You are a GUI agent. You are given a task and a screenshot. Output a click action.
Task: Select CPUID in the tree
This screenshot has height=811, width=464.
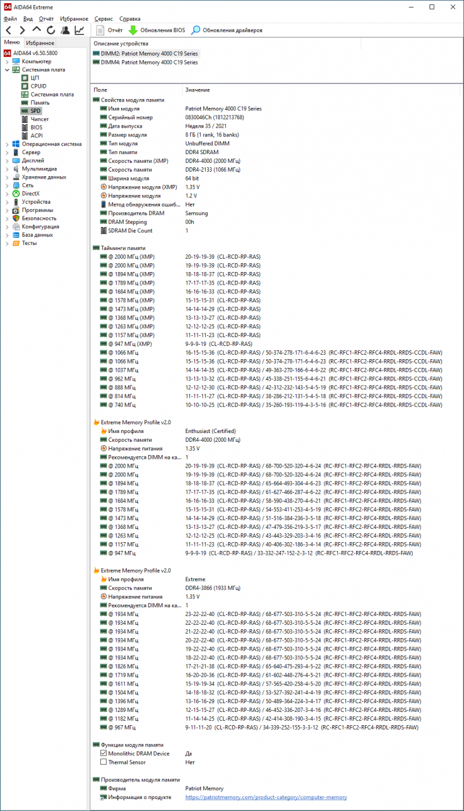pos(38,86)
